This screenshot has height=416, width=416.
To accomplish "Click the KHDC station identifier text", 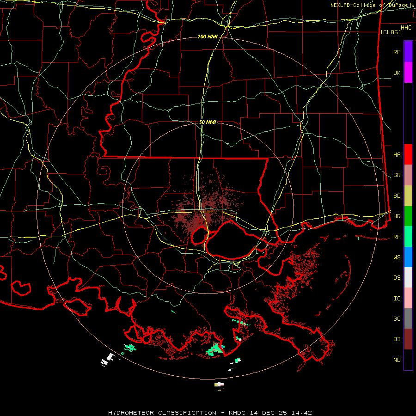I will tap(237, 413).
